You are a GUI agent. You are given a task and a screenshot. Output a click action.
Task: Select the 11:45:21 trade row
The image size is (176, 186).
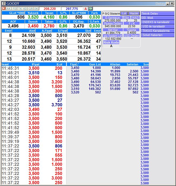click(x=34, y=73)
